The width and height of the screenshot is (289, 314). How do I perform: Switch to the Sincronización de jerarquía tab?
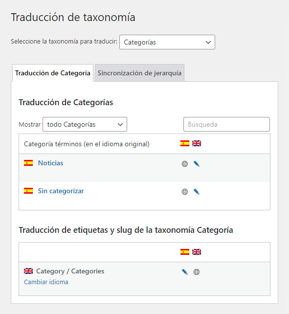pos(139,73)
